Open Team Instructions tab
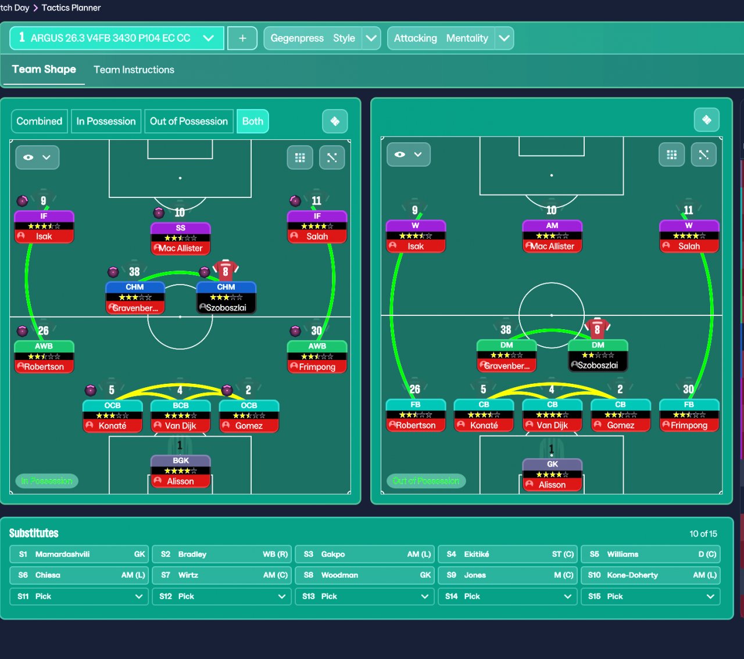744x659 pixels. pyautogui.click(x=134, y=70)
